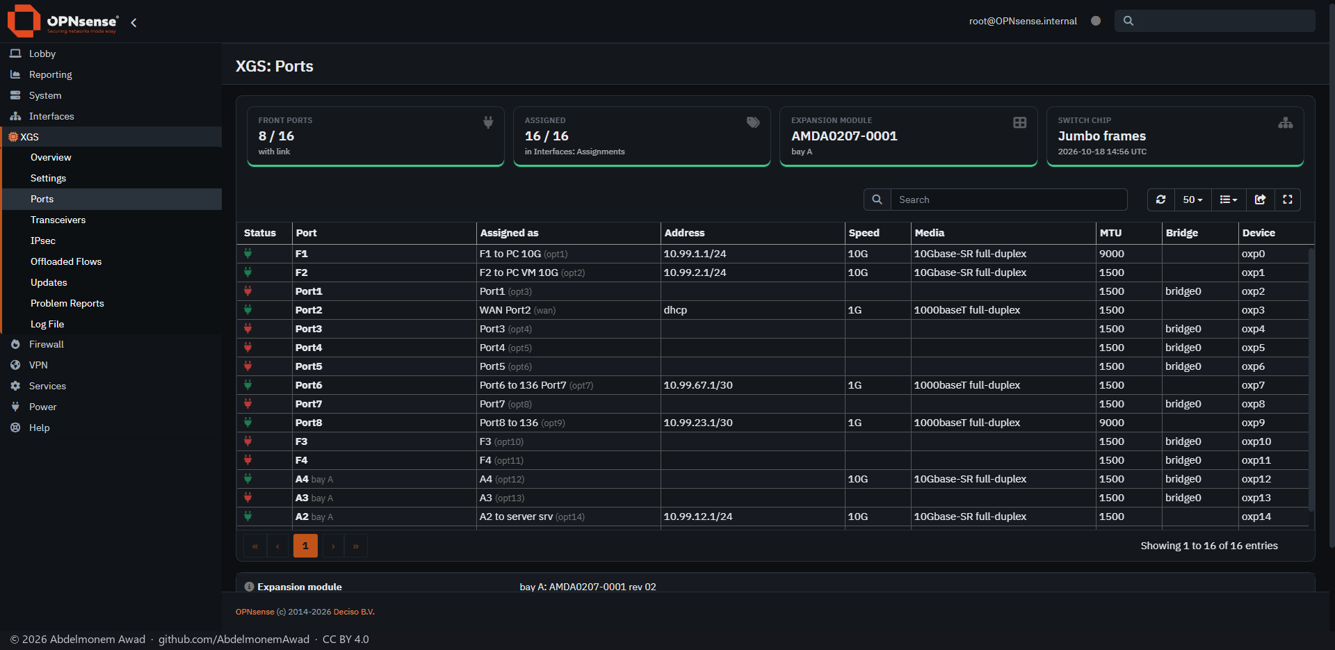Open XGS Settings page

click(111, 179)
